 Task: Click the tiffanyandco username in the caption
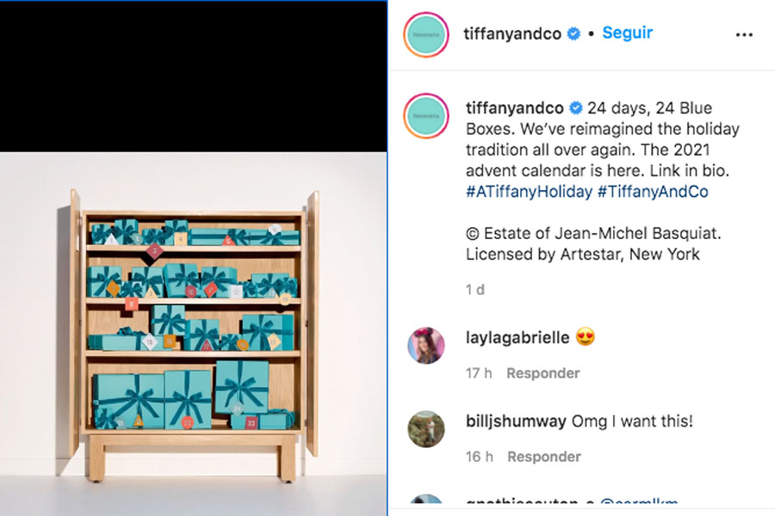click(x=515, y=107)
